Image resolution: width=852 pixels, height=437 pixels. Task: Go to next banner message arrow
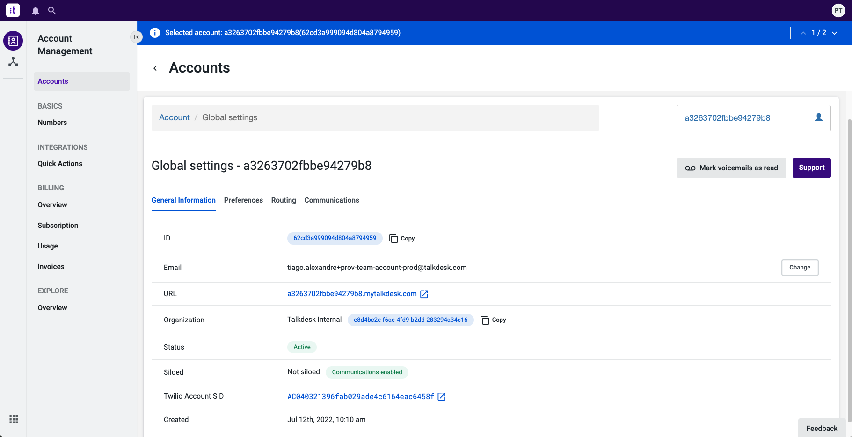point(834,33)
